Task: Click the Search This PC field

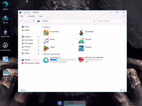Action: 111,21
